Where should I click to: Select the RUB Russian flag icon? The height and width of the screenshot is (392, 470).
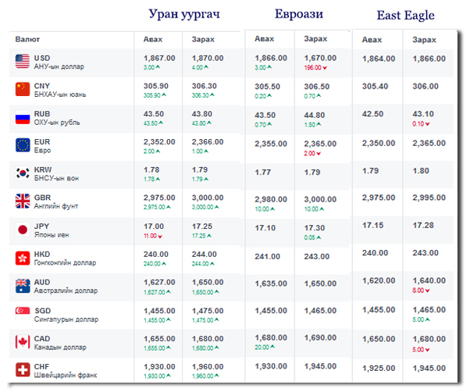[x=23, y=119]
